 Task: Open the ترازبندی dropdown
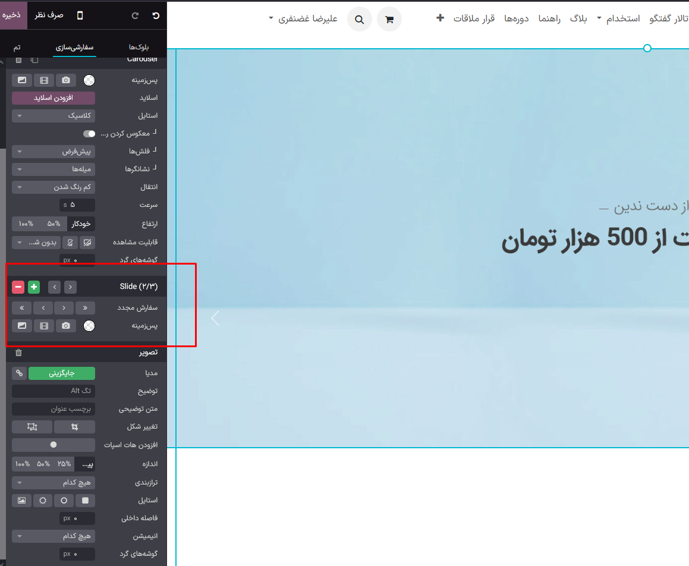[x=53, y=483]
